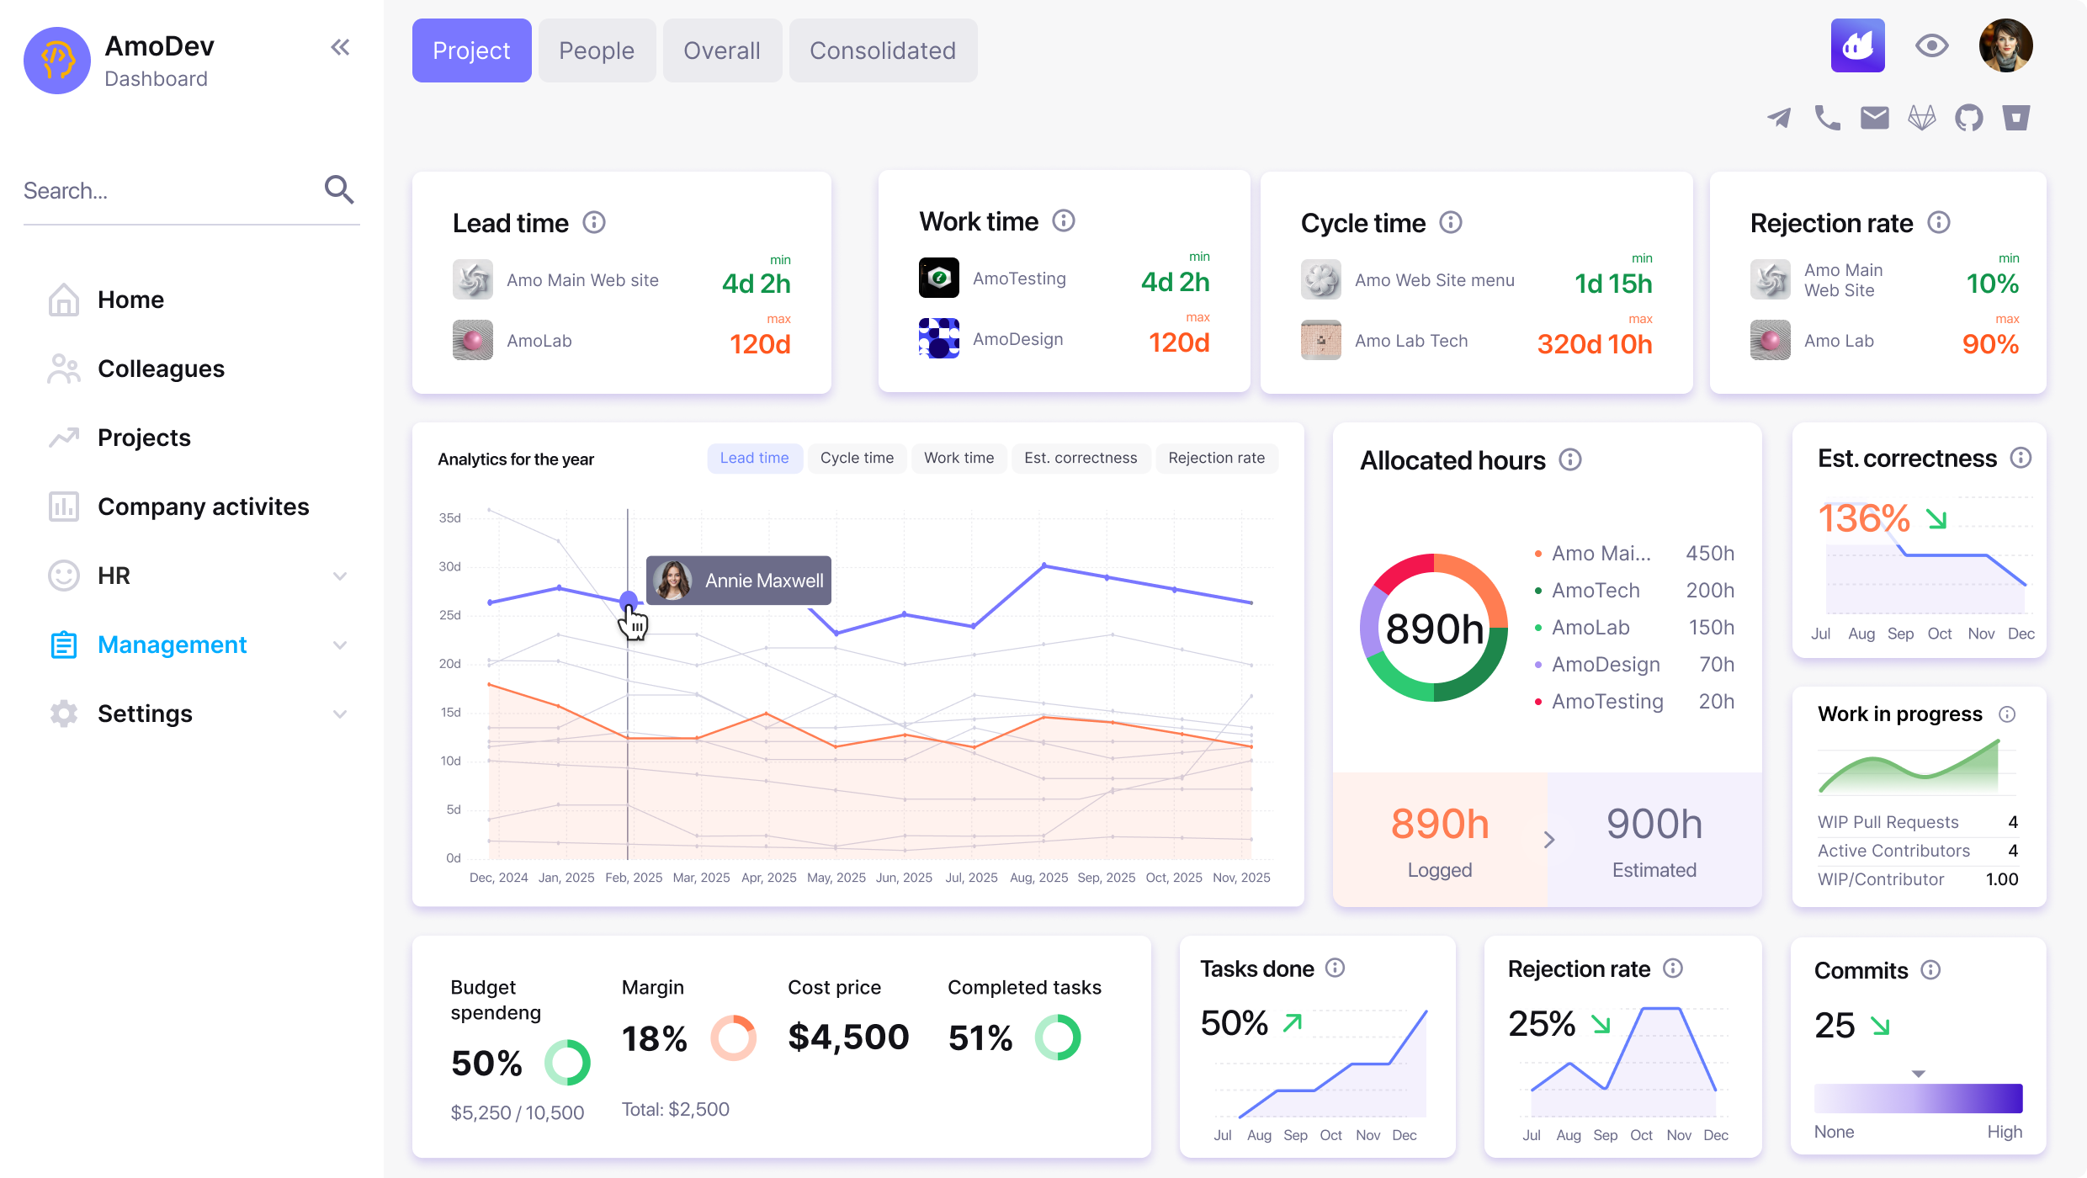
Task: Select the AmoTech legend row
Action: click(x=1634, y=591)
